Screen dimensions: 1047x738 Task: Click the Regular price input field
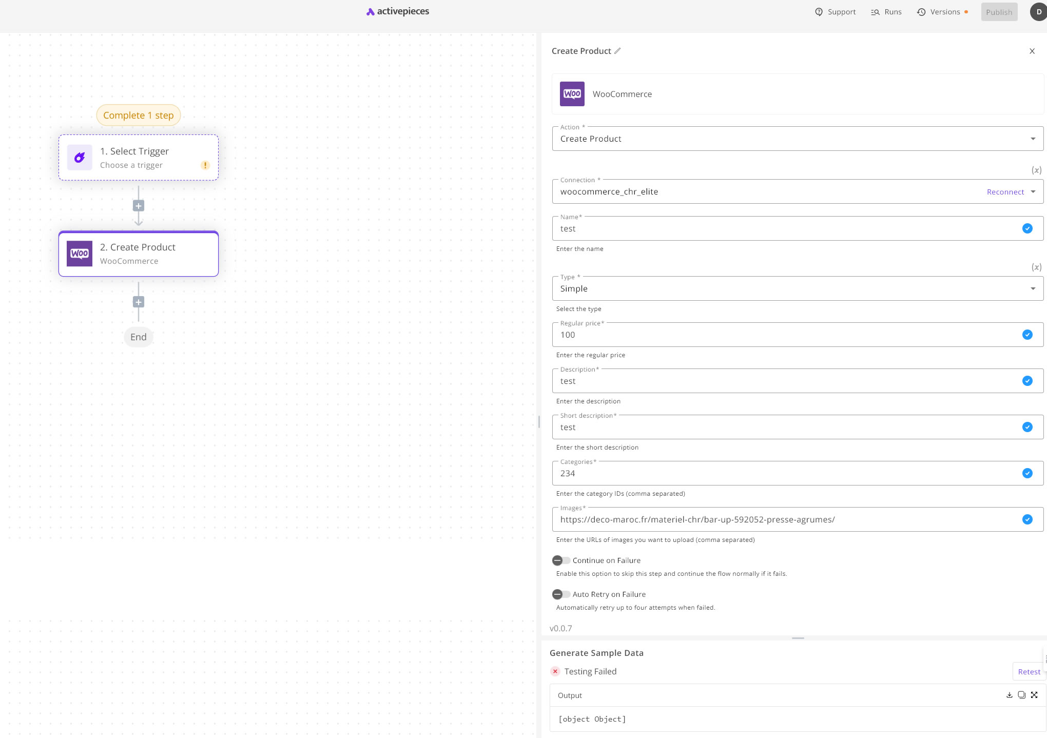(798, 335)
